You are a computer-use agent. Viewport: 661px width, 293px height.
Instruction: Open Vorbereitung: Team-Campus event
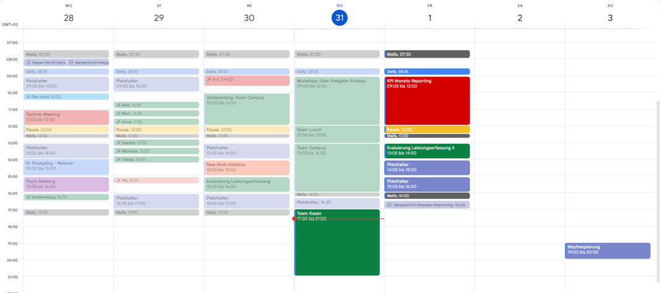point(246,109)
